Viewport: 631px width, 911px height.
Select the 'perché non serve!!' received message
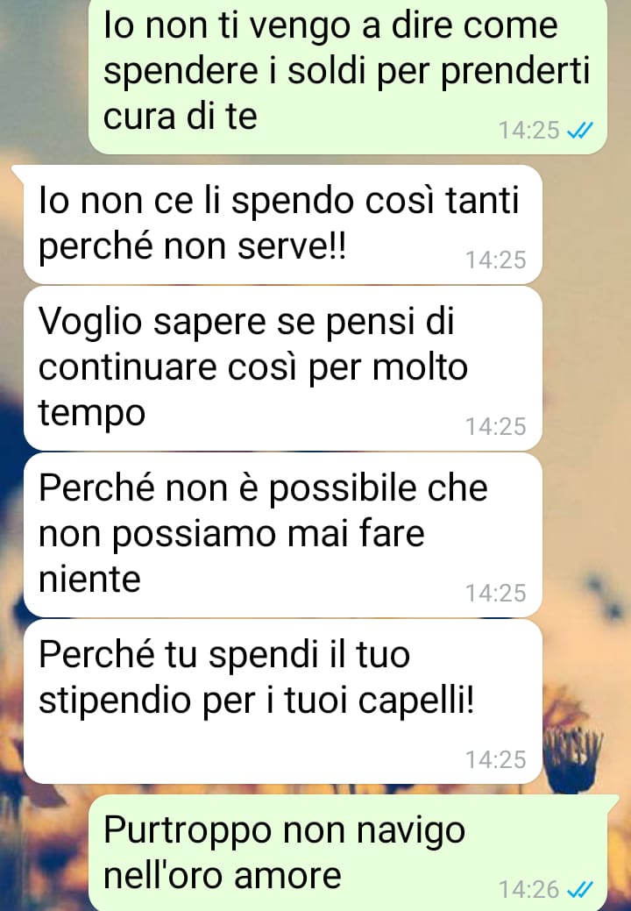click(283, 224)
